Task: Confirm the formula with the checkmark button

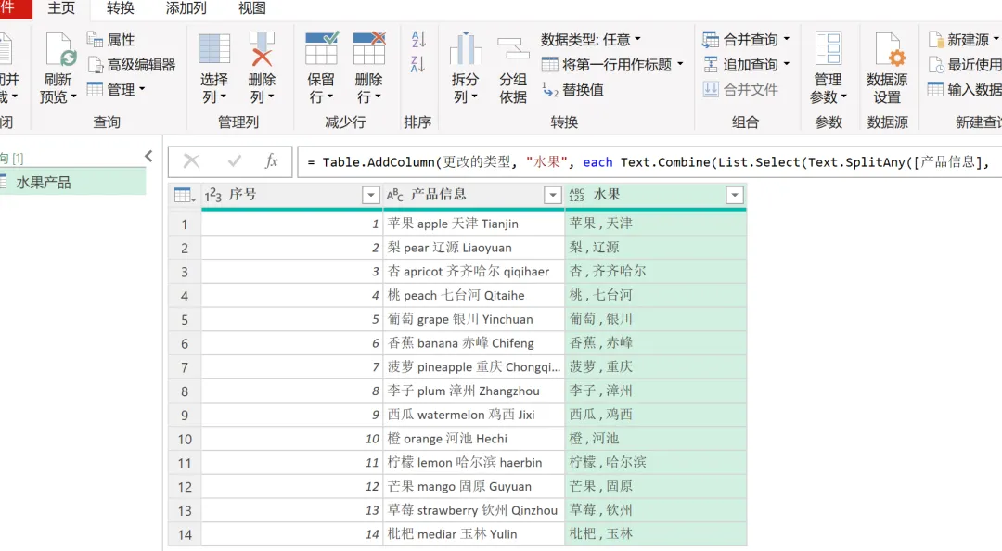Action: click(x=235, y=161)
